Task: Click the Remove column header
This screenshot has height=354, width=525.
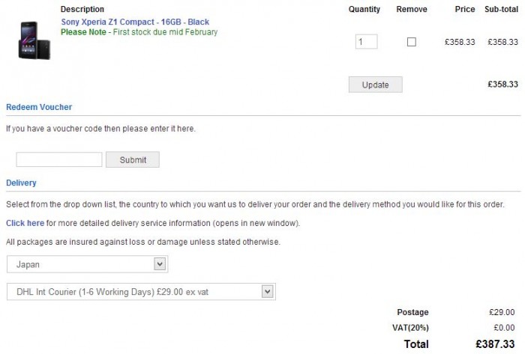Action: pyautogui.click(x=411, y=10)
